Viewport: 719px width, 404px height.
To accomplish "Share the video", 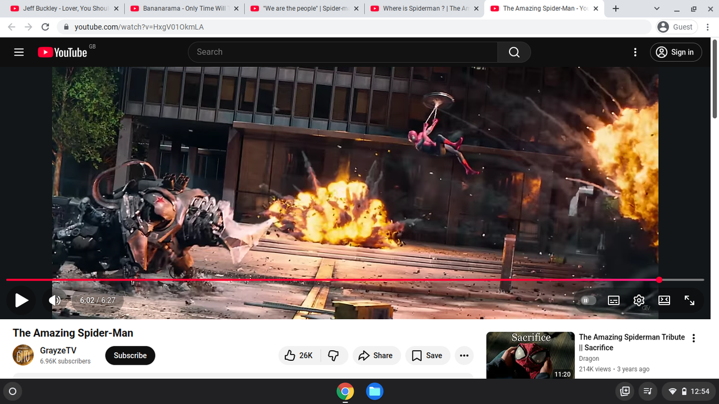I will tap(376, 355).
